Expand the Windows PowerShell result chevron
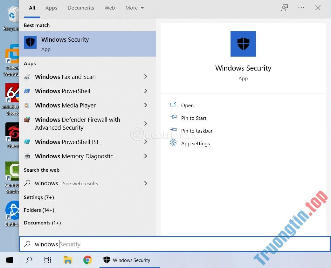331x268 pixels. pos(146,91)
